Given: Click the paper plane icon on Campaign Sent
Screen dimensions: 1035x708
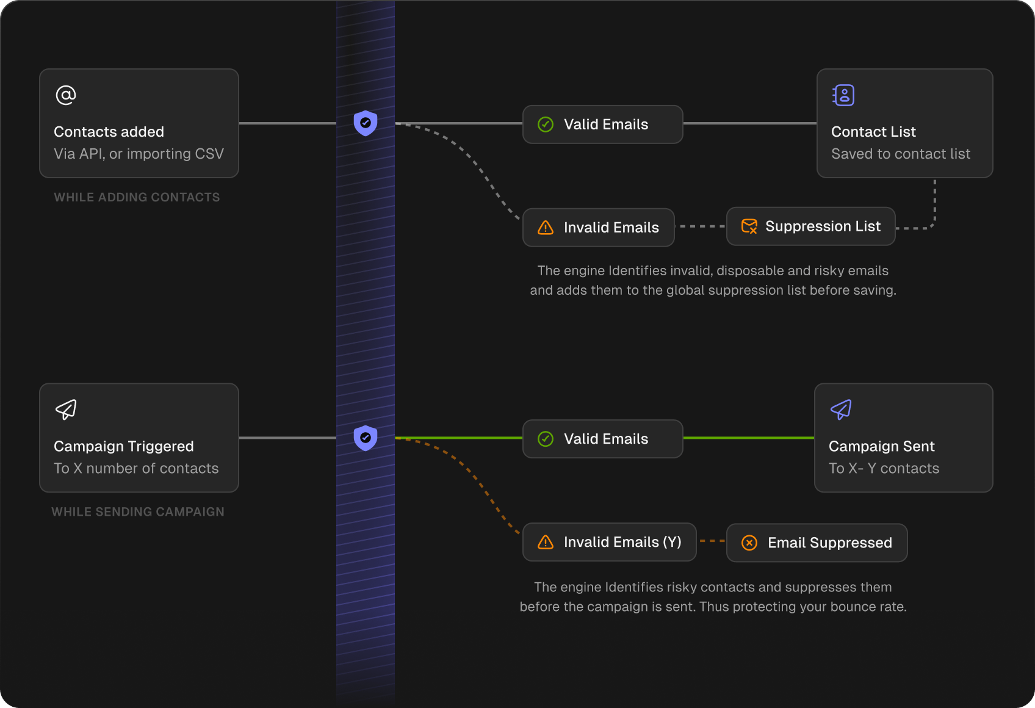Looking at the screenshot, I should click(841, 410).
